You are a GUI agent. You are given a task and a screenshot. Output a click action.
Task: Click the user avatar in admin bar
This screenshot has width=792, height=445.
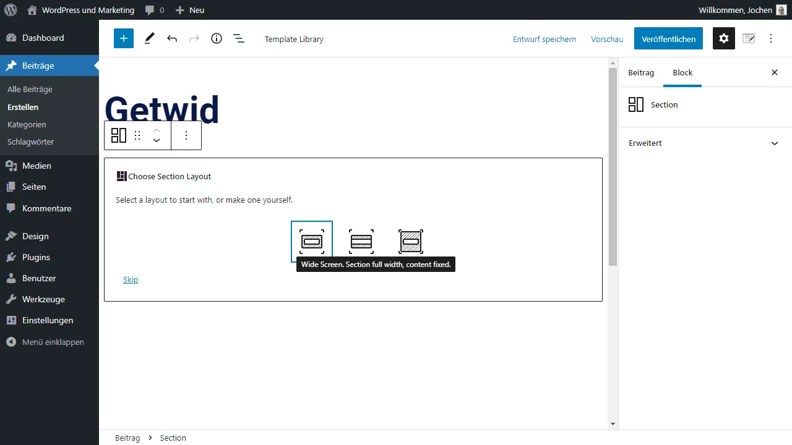pos(781,10)
